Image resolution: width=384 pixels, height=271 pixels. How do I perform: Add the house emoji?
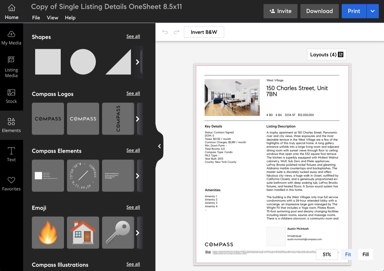83,233
